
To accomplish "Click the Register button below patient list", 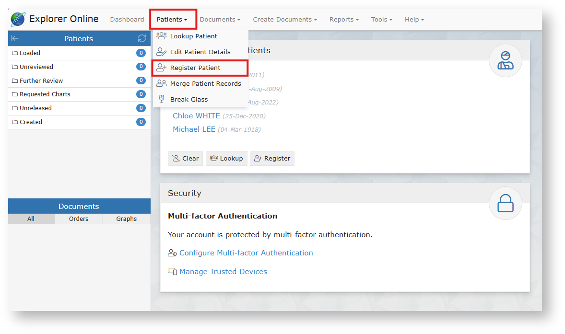I will point(272,159).
